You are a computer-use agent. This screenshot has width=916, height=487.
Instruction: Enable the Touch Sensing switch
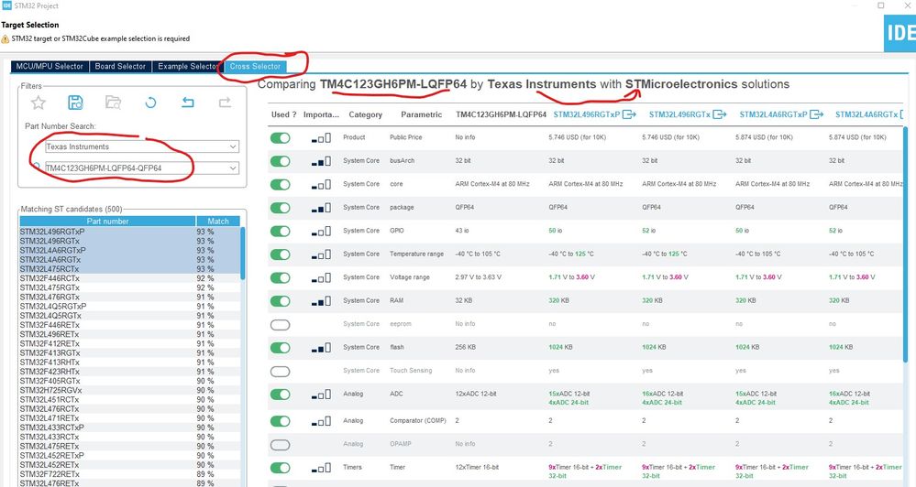[x=281, y=371]
